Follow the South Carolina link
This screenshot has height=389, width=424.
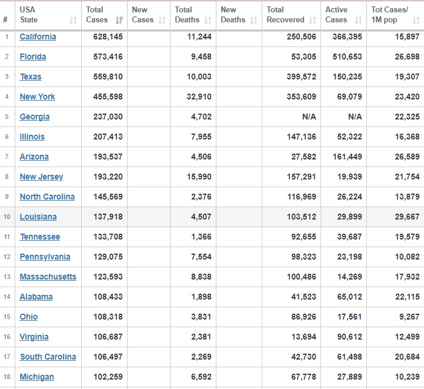pyautogui.click(x=48, y=357)
